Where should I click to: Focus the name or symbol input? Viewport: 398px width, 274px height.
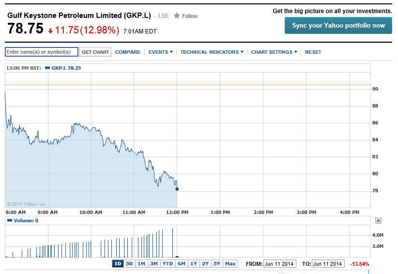click(x=41, y=52)
